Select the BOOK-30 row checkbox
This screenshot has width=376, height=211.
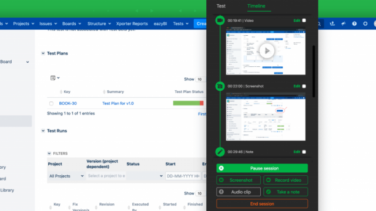(x=51, y=104)
